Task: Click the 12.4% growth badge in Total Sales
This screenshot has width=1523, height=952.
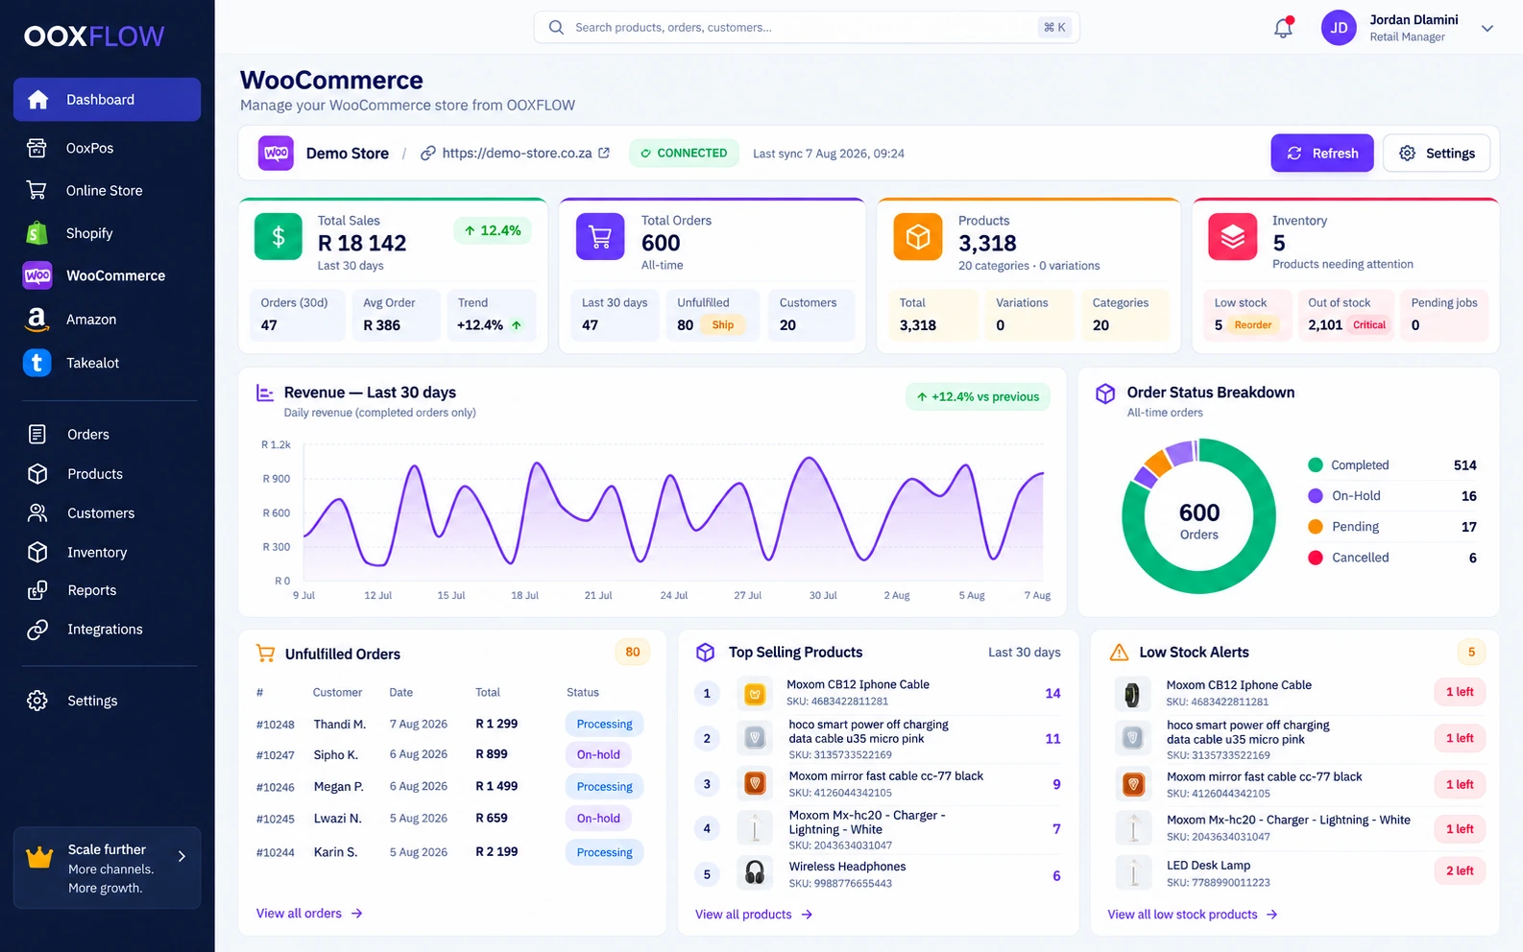Action: (493, 230)
